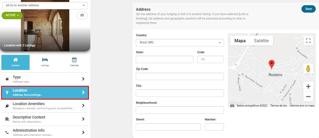Zoom in on the map
This screenshot has height=138, width=319.
308,87
